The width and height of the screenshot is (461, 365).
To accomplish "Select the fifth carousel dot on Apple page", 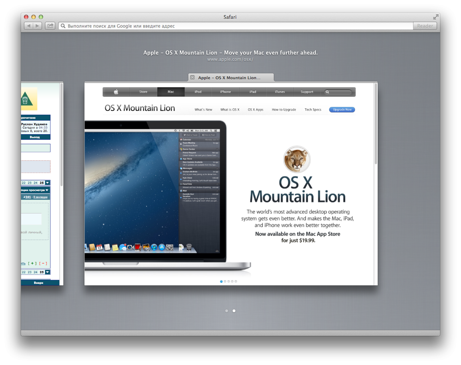I will click(x=236, y=281).
